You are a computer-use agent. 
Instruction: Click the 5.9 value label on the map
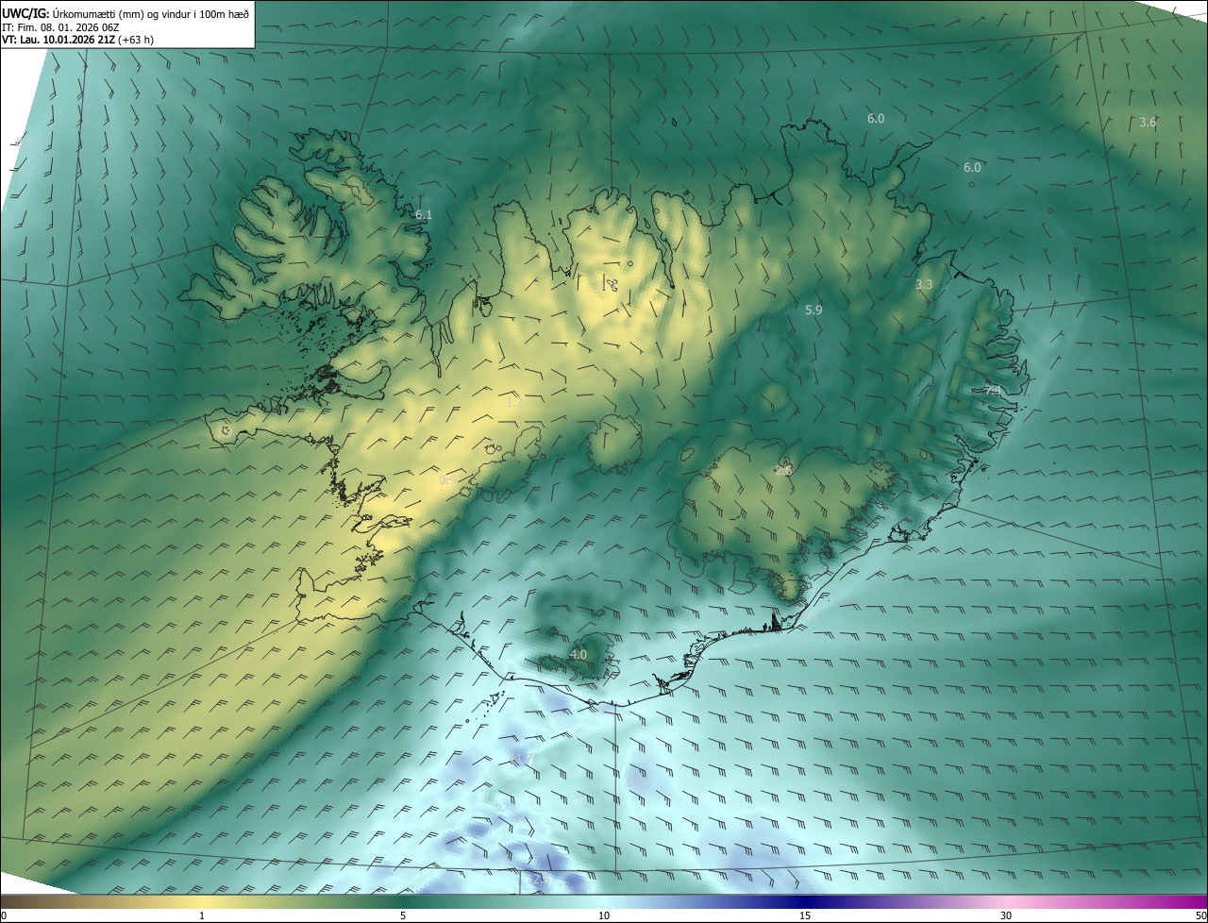tap(814, 310)
